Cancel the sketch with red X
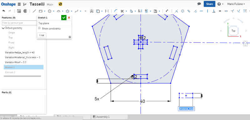250x120 pixels. coord(69,17)
